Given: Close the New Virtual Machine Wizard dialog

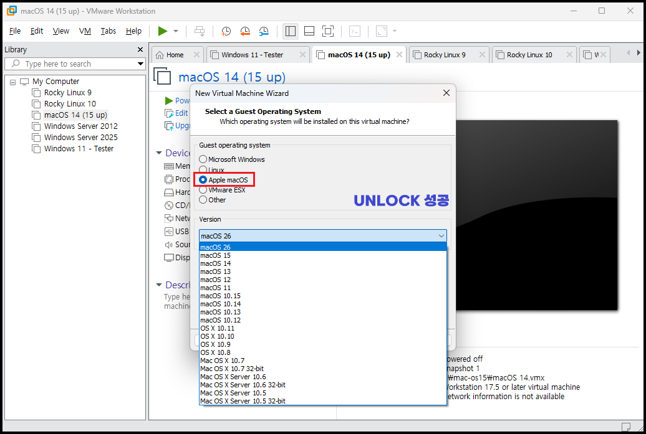Looking at the screenshot, I should click(x=446, y=93).
